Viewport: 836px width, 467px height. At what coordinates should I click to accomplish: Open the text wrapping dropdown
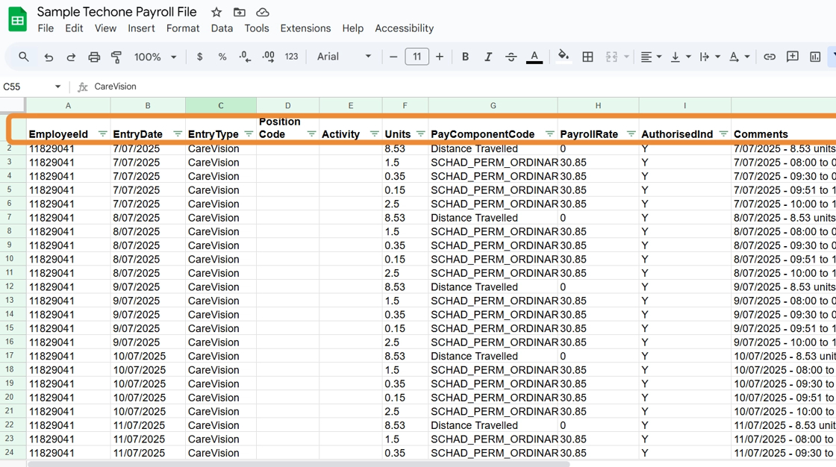click(710, 57)
